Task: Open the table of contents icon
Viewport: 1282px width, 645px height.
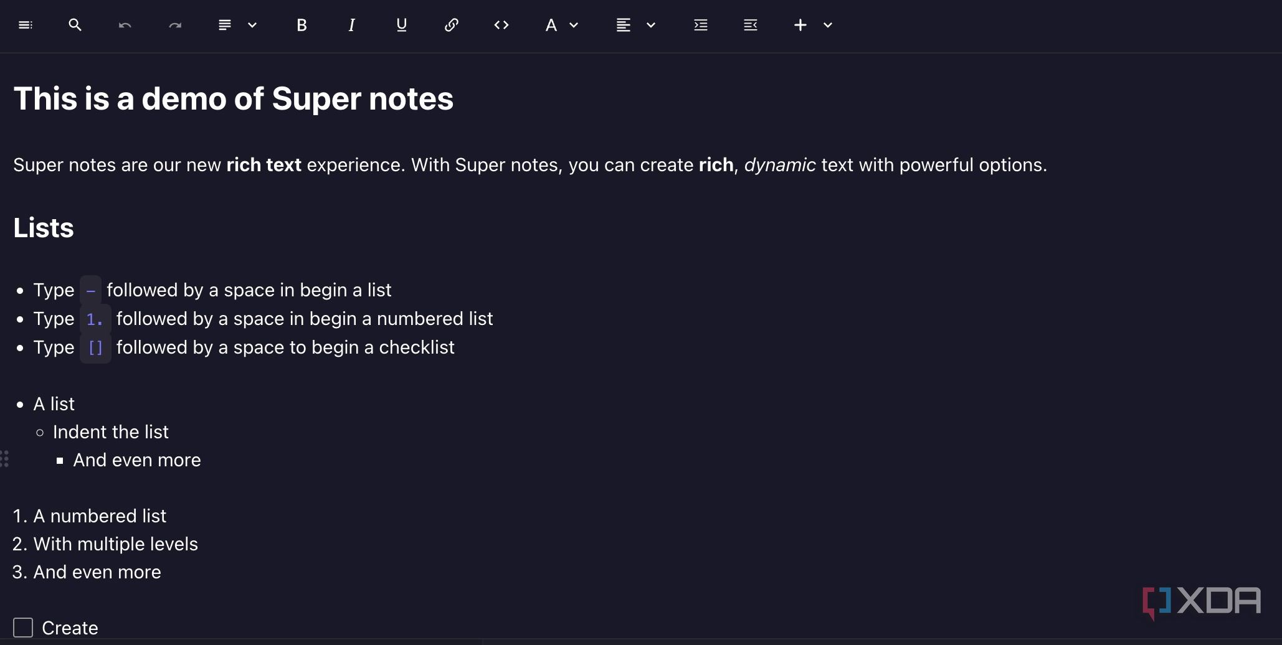Action: [26, 25]
